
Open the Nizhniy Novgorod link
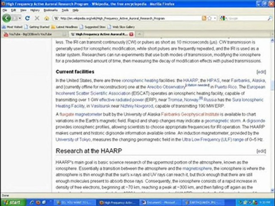pyautogui.click(x=137, y=106)
